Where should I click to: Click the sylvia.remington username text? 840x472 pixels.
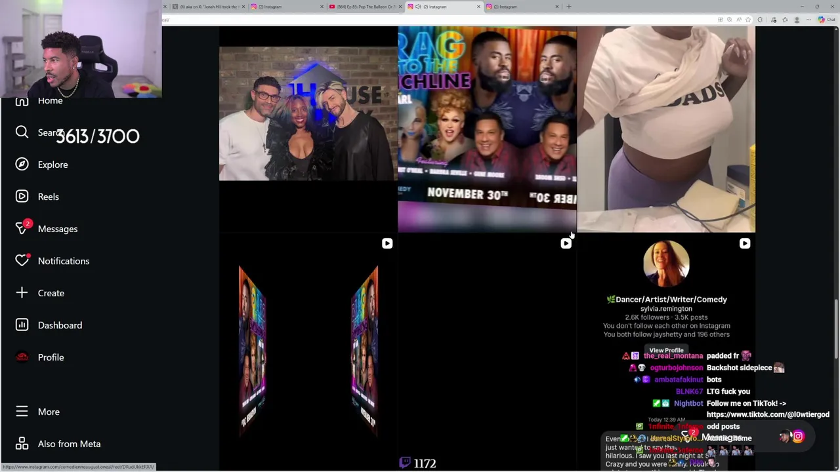[666, 309]
